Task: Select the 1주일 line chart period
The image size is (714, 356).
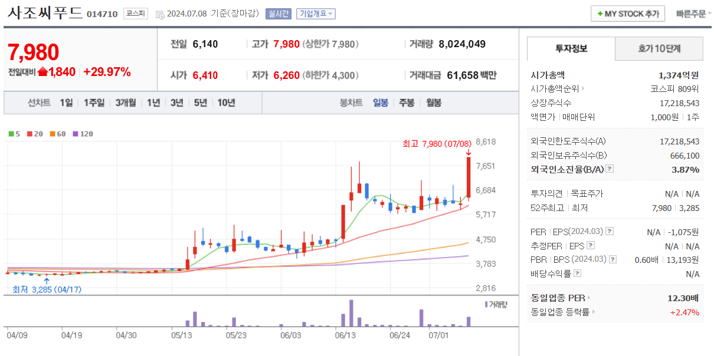Action: click(94, 103)
